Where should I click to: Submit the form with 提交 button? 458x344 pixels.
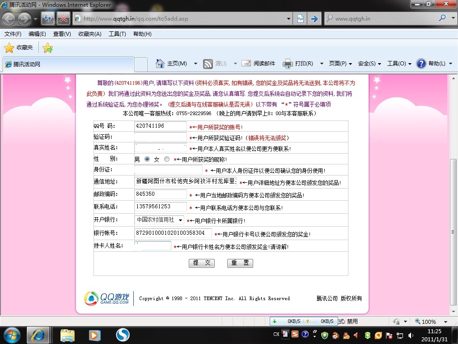pos(202,263)
